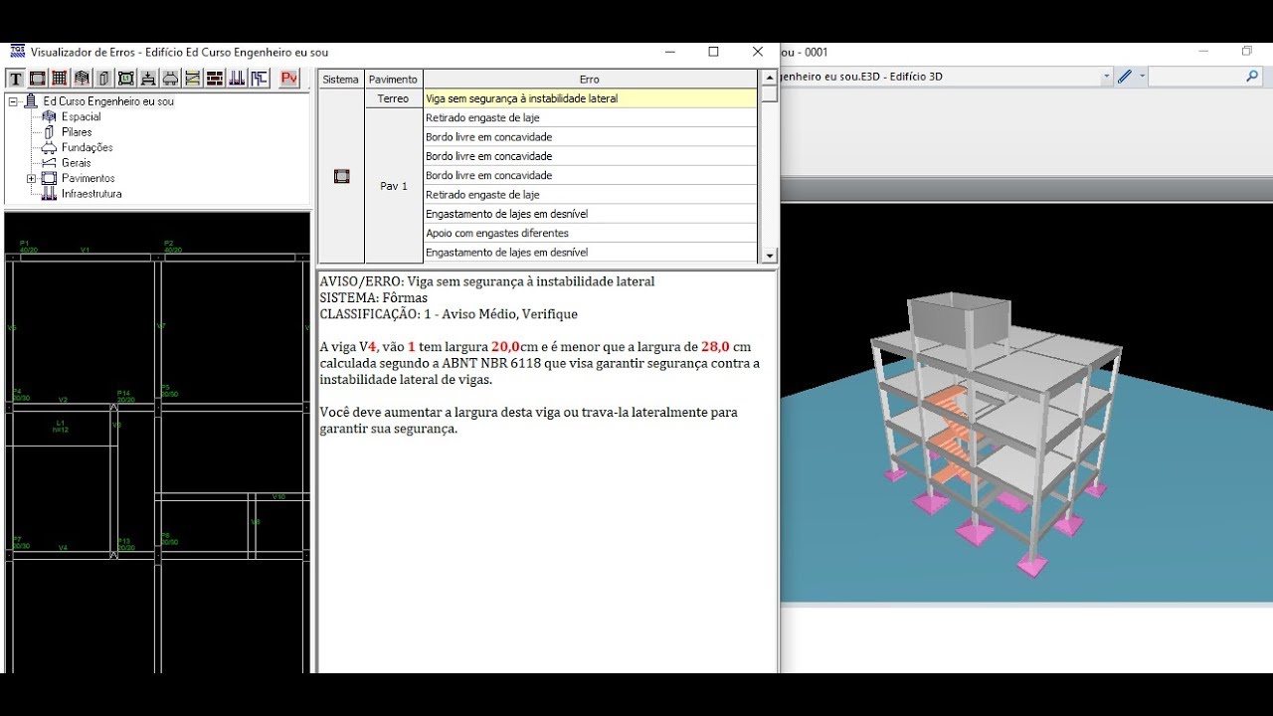
Task: Expand the Pavimentos tree node
Action: 31,179
